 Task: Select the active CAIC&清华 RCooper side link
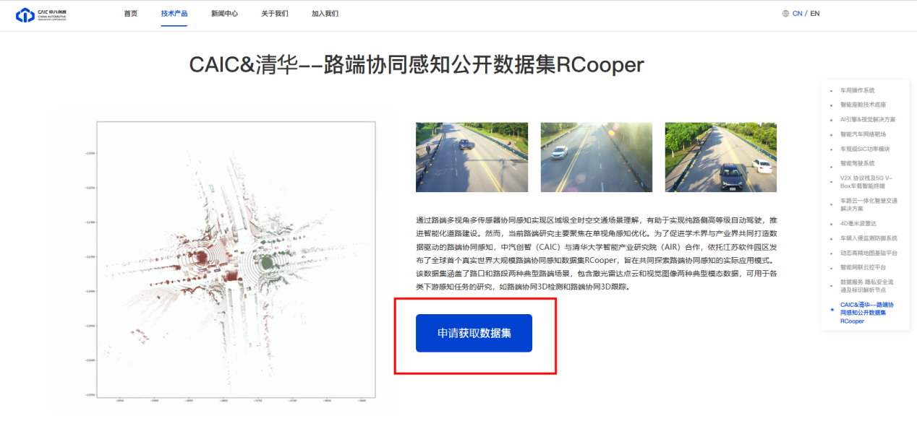(x=869, y=313)
